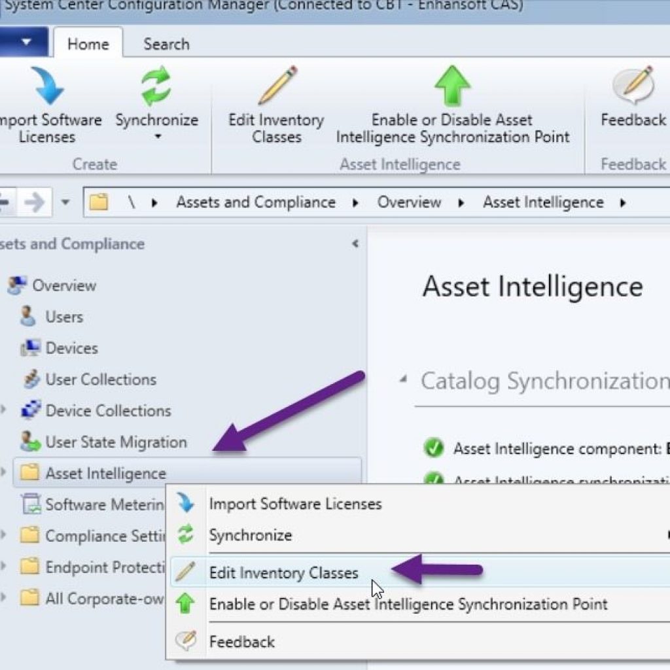Select the Users node in the tree

[52, 317]
